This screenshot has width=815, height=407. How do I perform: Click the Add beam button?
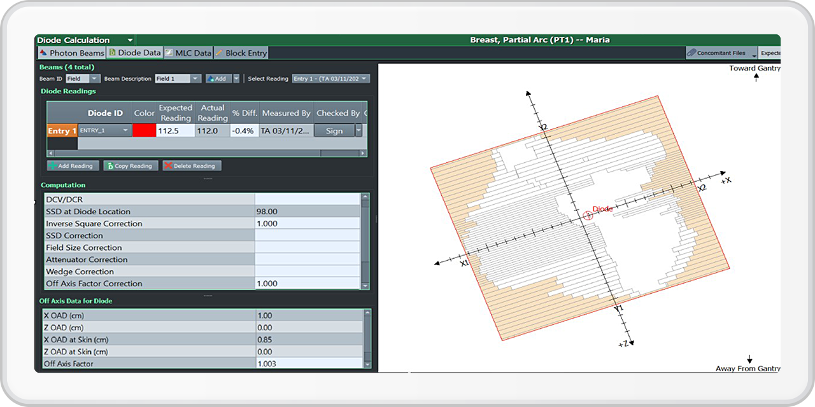pos(218,79)
